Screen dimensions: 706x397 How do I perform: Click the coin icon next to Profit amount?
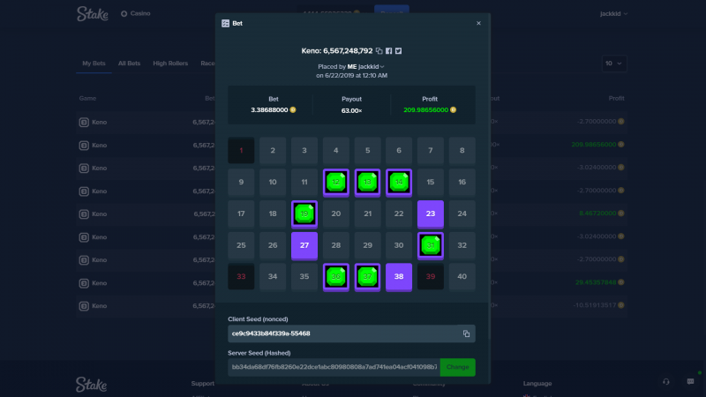coord(454,109)
